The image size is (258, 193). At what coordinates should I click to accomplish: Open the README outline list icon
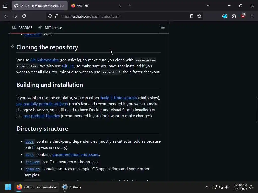point(163,27)
